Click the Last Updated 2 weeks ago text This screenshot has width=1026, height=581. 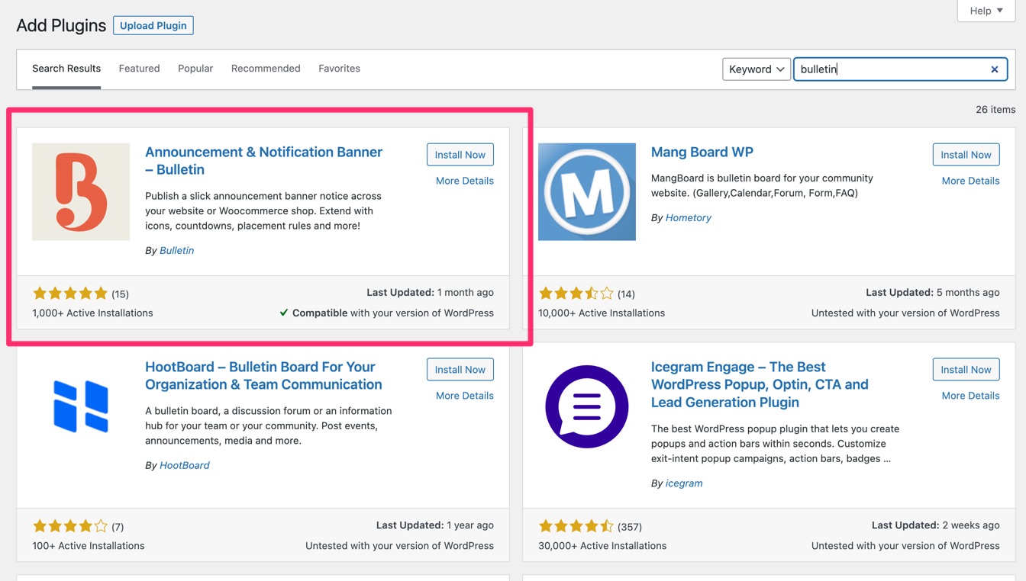tap(935, 525)
